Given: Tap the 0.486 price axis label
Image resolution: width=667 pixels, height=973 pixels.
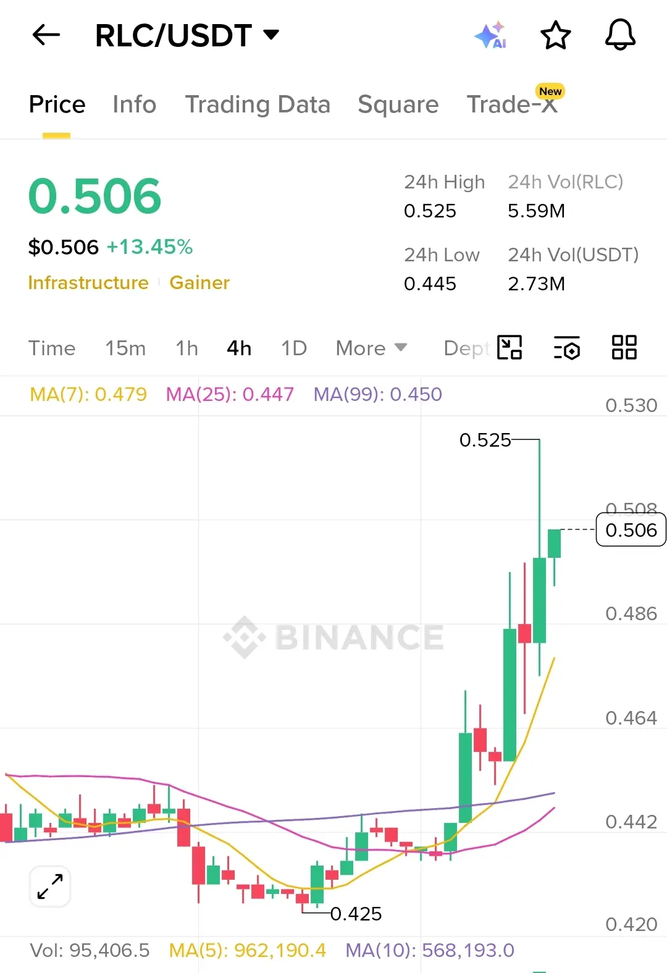Looking at the screenshot, I should 631,613.
